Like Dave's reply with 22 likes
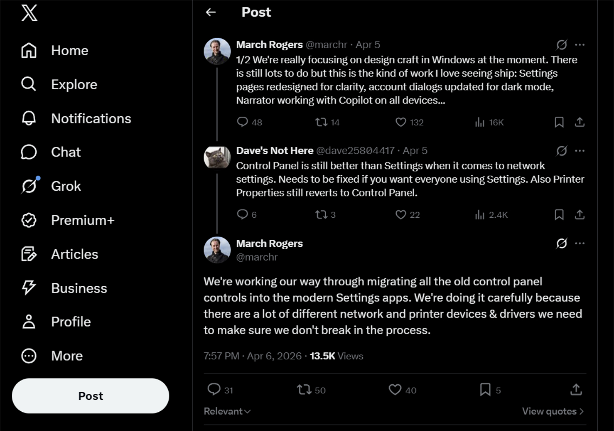Image resolution: width=614 pixels, height=431 pixels. [401, 215]
